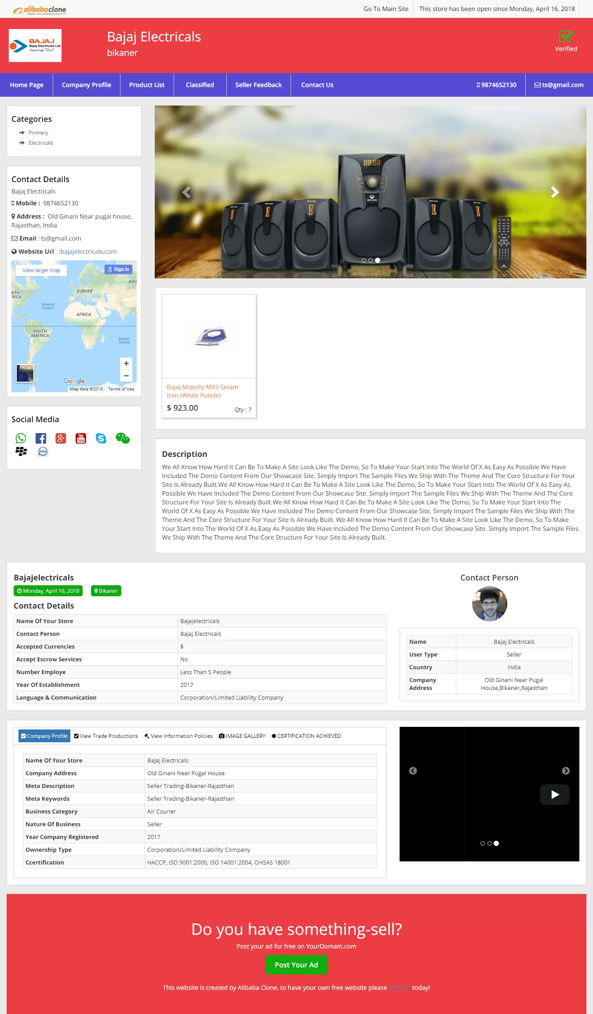Open Company Profile in the navigation bar
Screen dimensions: 593x1014
pyautogui.click(x=87, y=85)
